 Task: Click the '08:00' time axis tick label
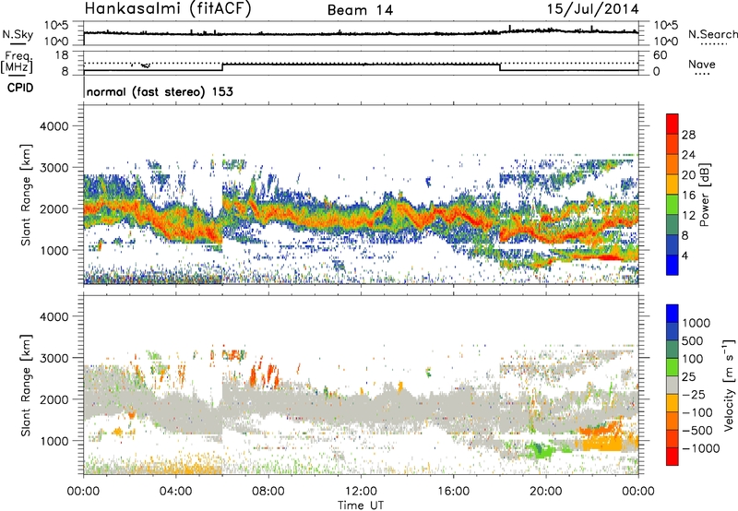point(268,492)
